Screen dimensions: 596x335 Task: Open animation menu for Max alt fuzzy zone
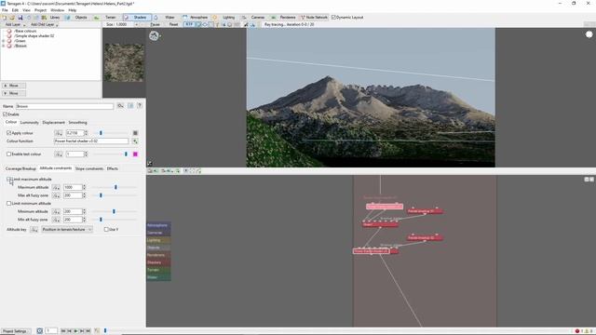coord(56,195)
